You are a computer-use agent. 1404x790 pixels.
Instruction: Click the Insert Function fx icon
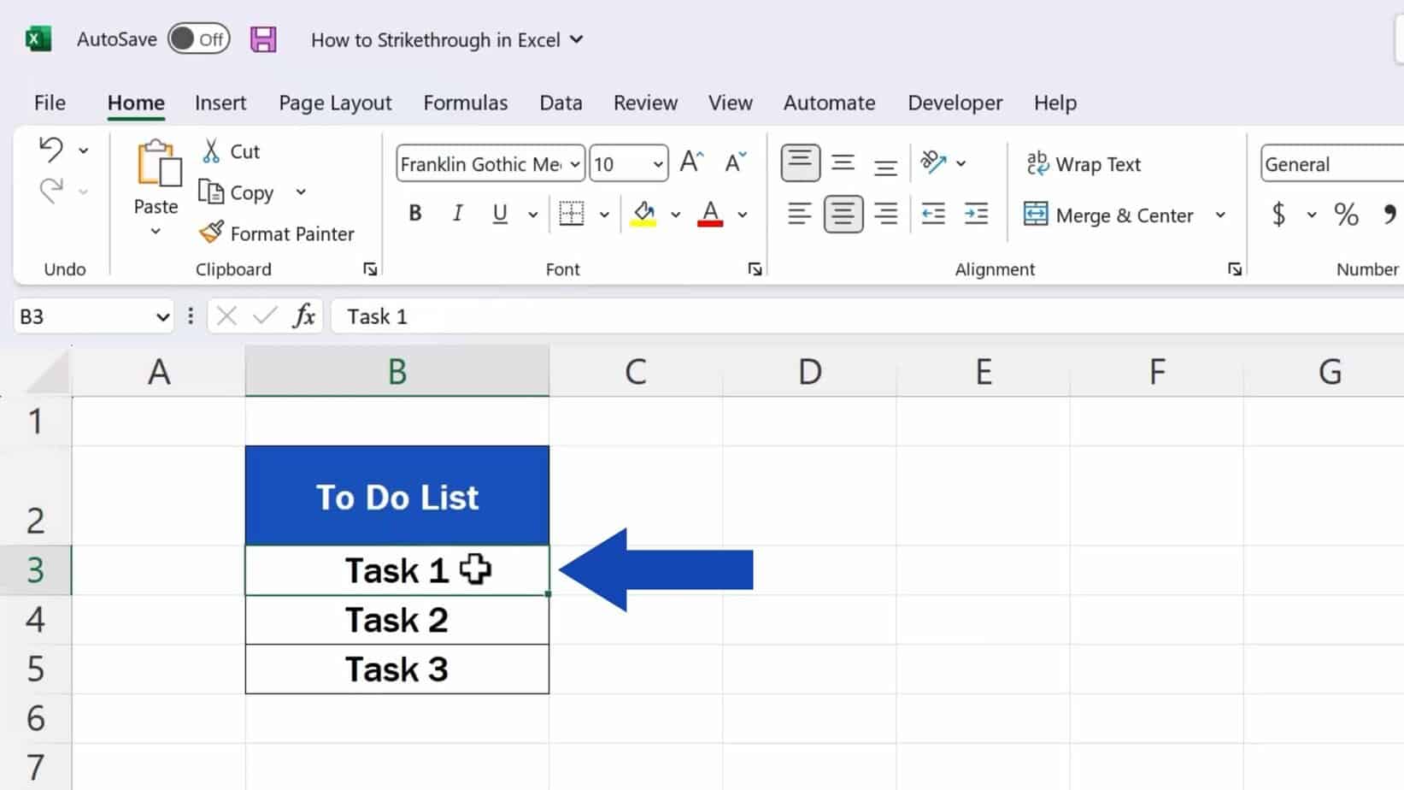tap(304, 315)
